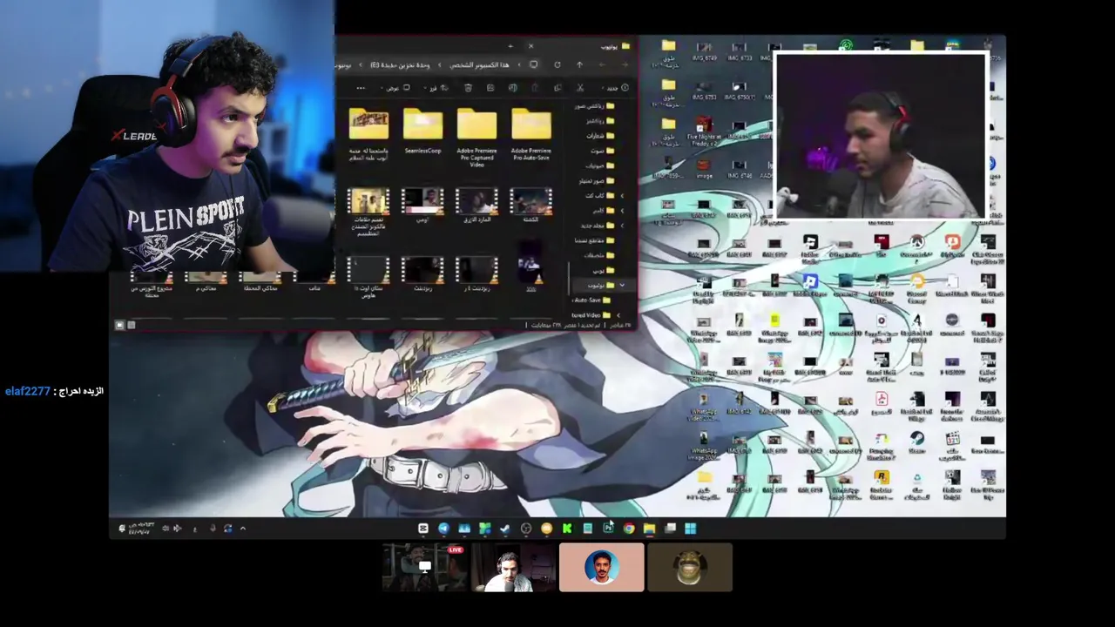Image resolution: width=1115 pixels, height=627 pixels.
Task: Expand the مجلد جديد folder in sidebar tree
Action: tap(622, 226)
